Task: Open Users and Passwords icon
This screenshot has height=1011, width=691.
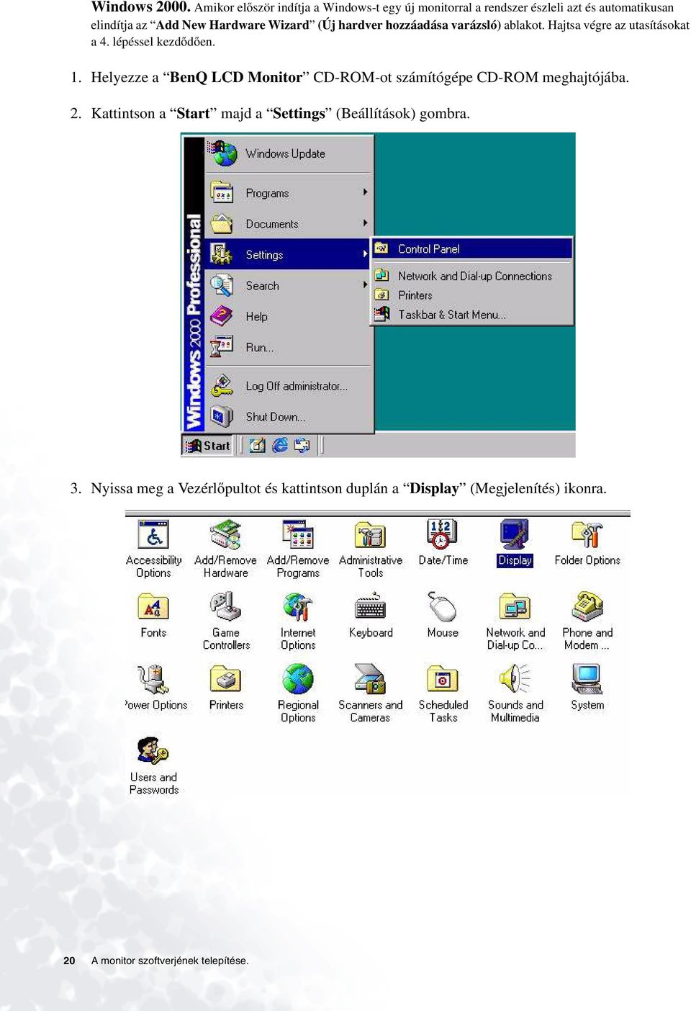Action: tap(153, 751)
